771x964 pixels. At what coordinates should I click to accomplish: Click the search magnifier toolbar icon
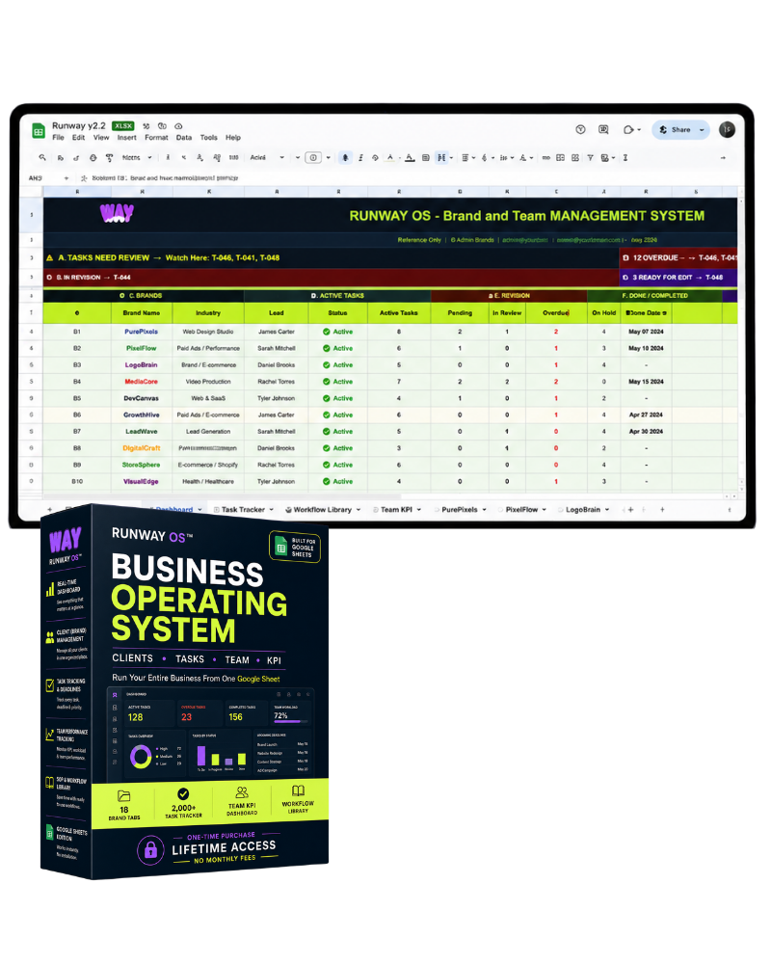tap(42, 157)
